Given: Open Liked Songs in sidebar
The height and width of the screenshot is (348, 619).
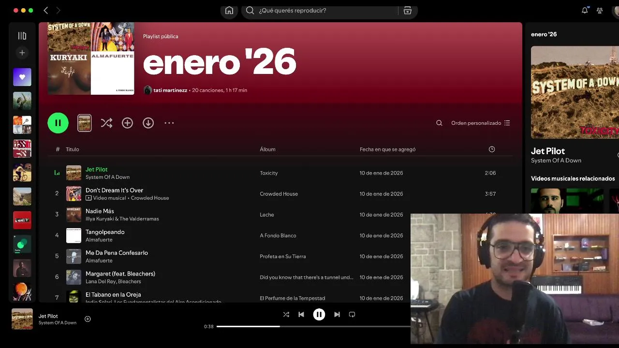Looking at the screenshot, I should coord(22,77).
